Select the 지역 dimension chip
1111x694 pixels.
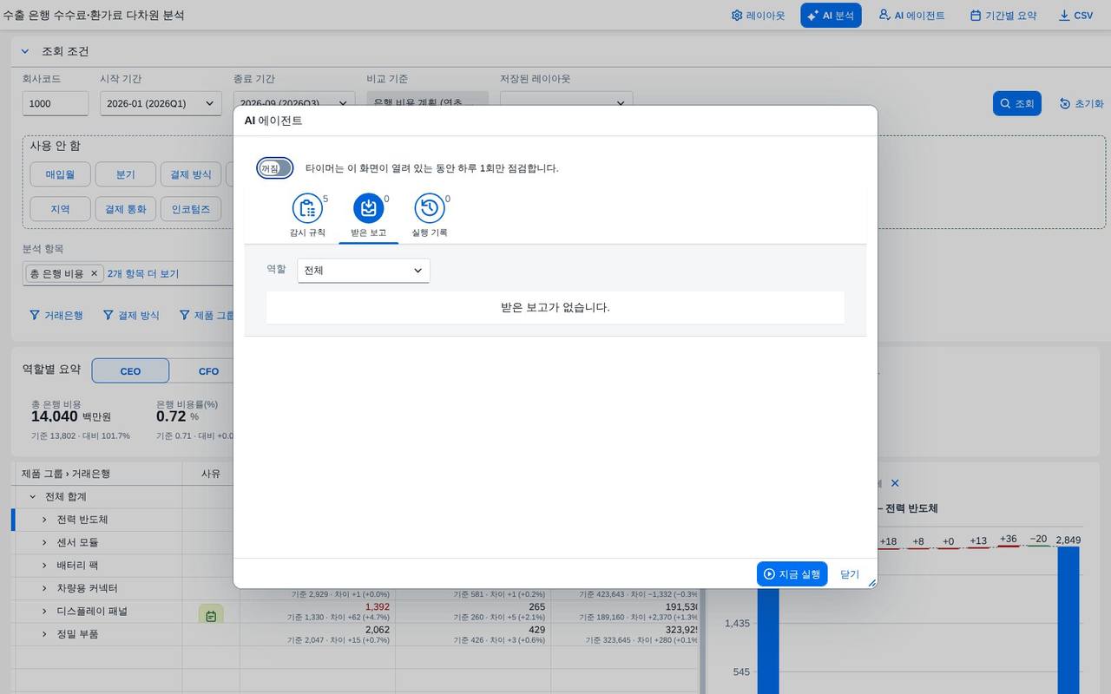click(61, 209)
